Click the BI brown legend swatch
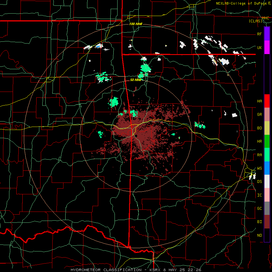This screenshot has width=272, height=272. tap(267, 222)
